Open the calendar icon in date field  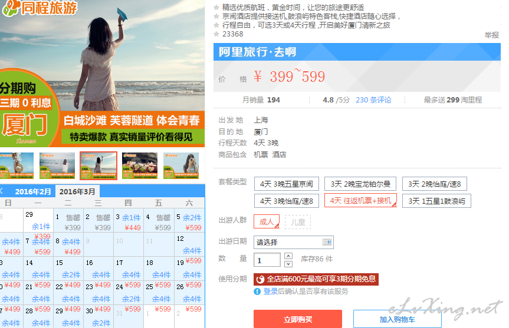tap(327, 242)
